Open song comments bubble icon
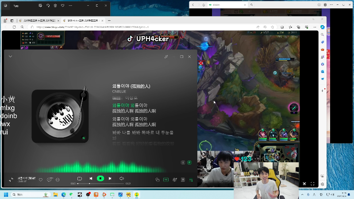Screen dimensions: 354x199 (x=50, y=180)
